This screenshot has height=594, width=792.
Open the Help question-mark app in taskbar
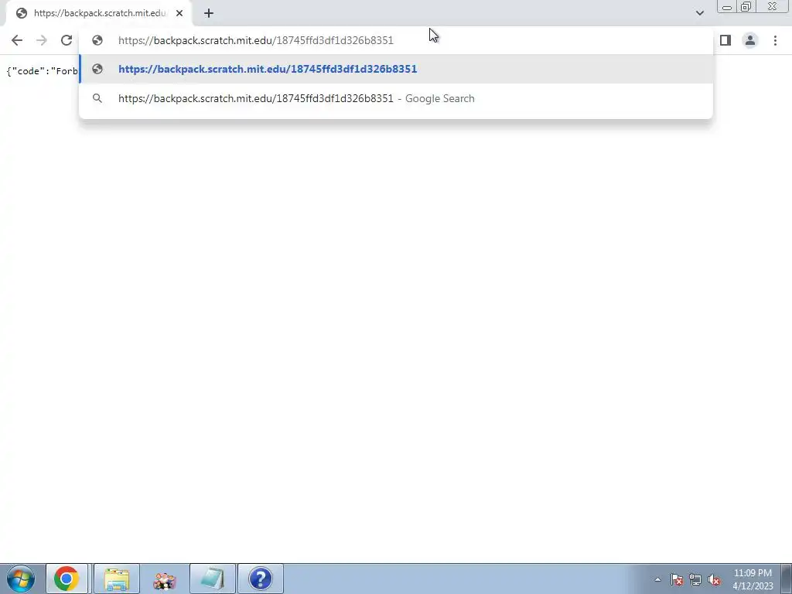tap(261, 579)
